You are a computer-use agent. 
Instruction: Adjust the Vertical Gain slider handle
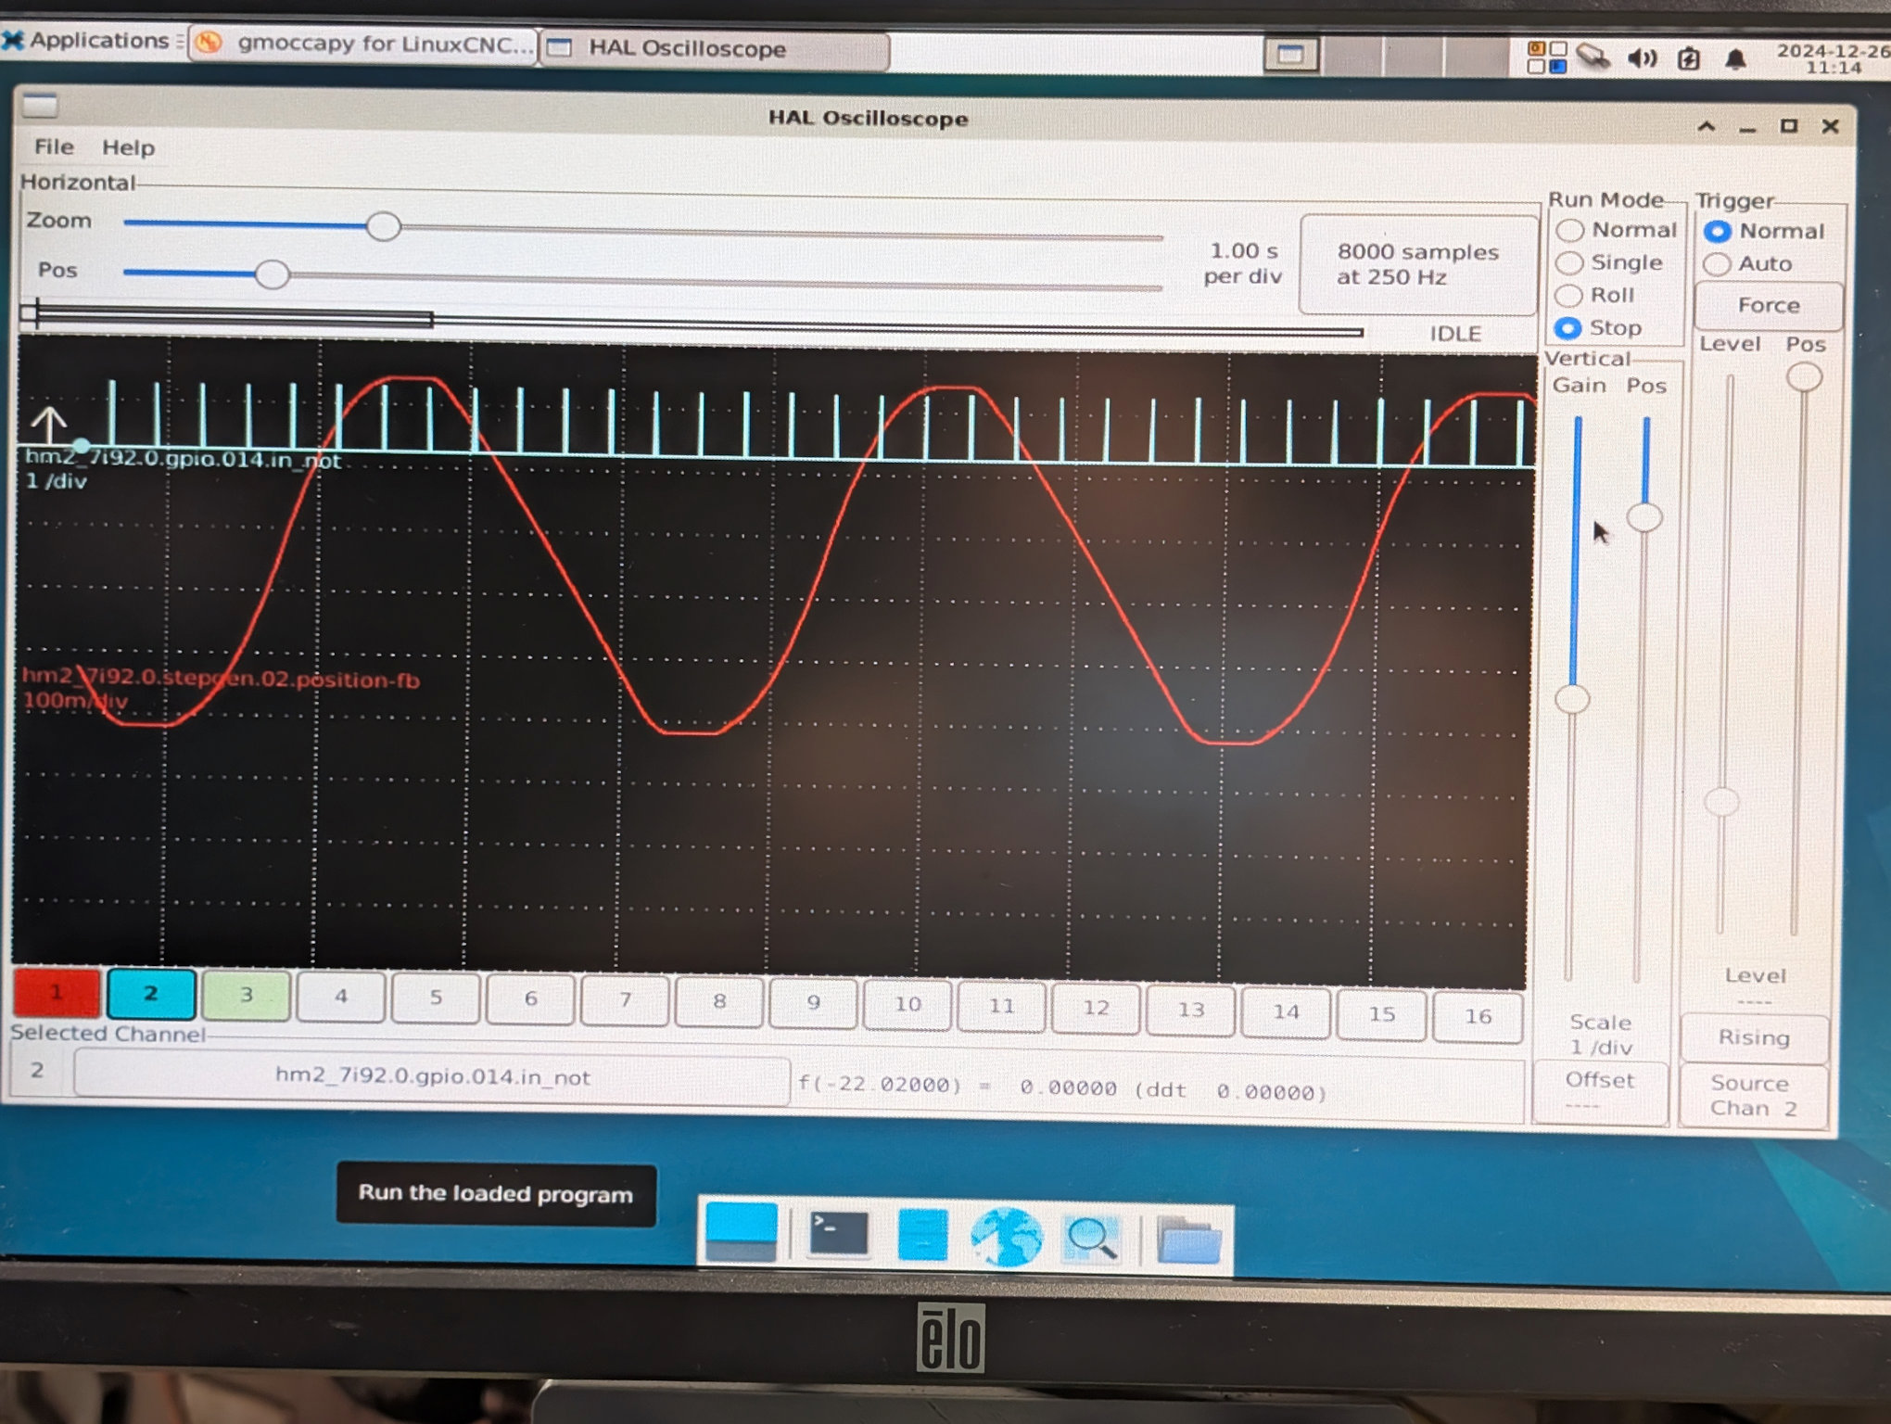click(x=1572, y=699)
